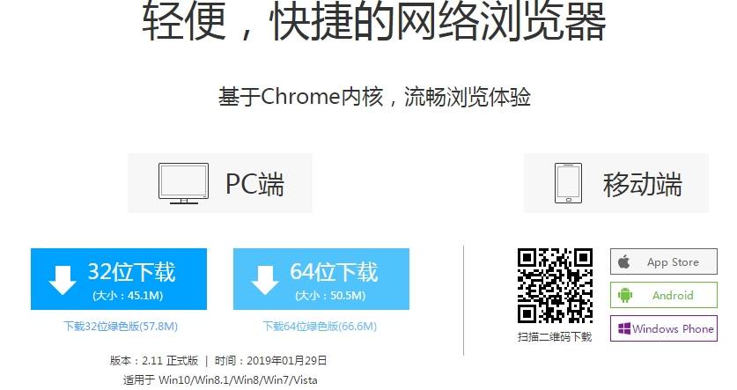The height and width of the screenshot is (390, 737).
Task: Click the green Android robot icon
Action: point(625,295)
